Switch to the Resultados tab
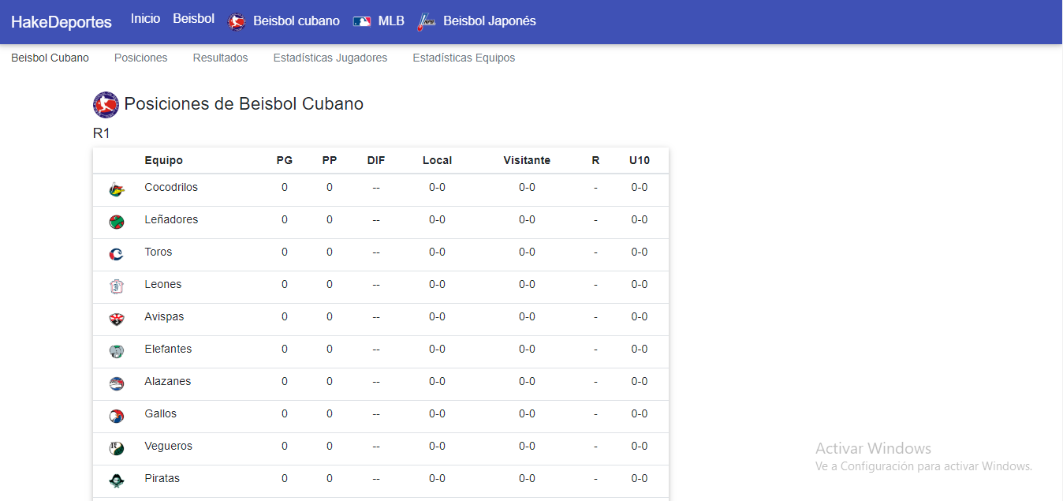The width and height of the screenshot is (1063, 501). (220, 58)
